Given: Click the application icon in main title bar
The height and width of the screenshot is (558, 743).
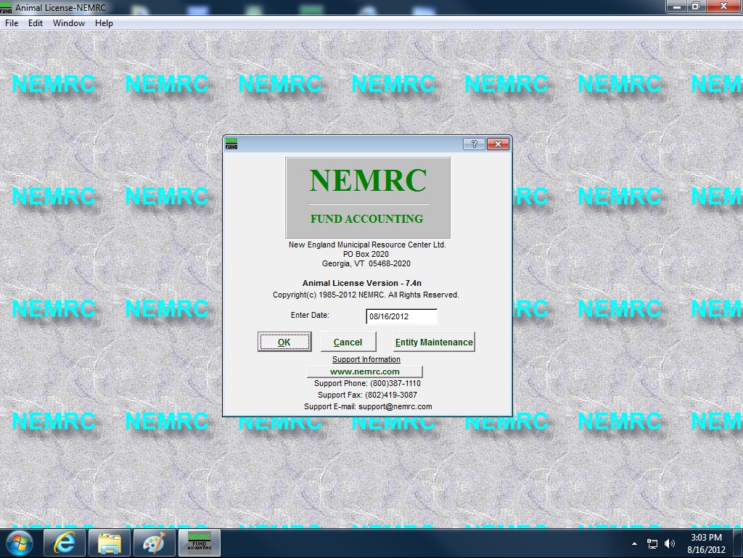Looking at the screenshot, I should pos(6,7).
